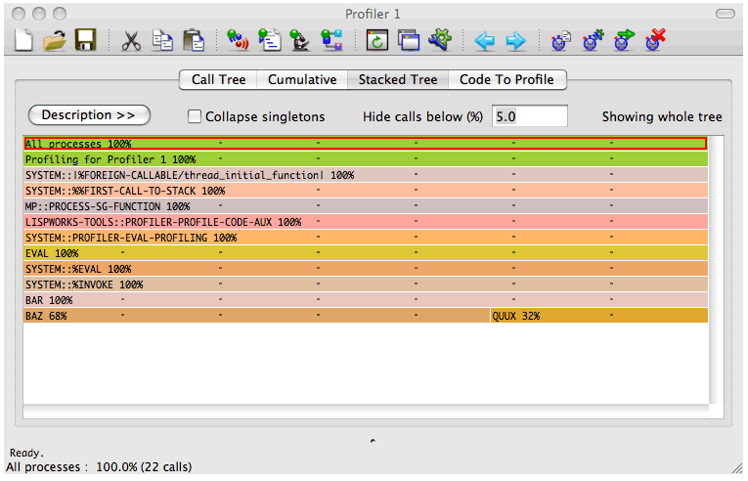Click the class browser hierarchy icon

pos(331,40)
